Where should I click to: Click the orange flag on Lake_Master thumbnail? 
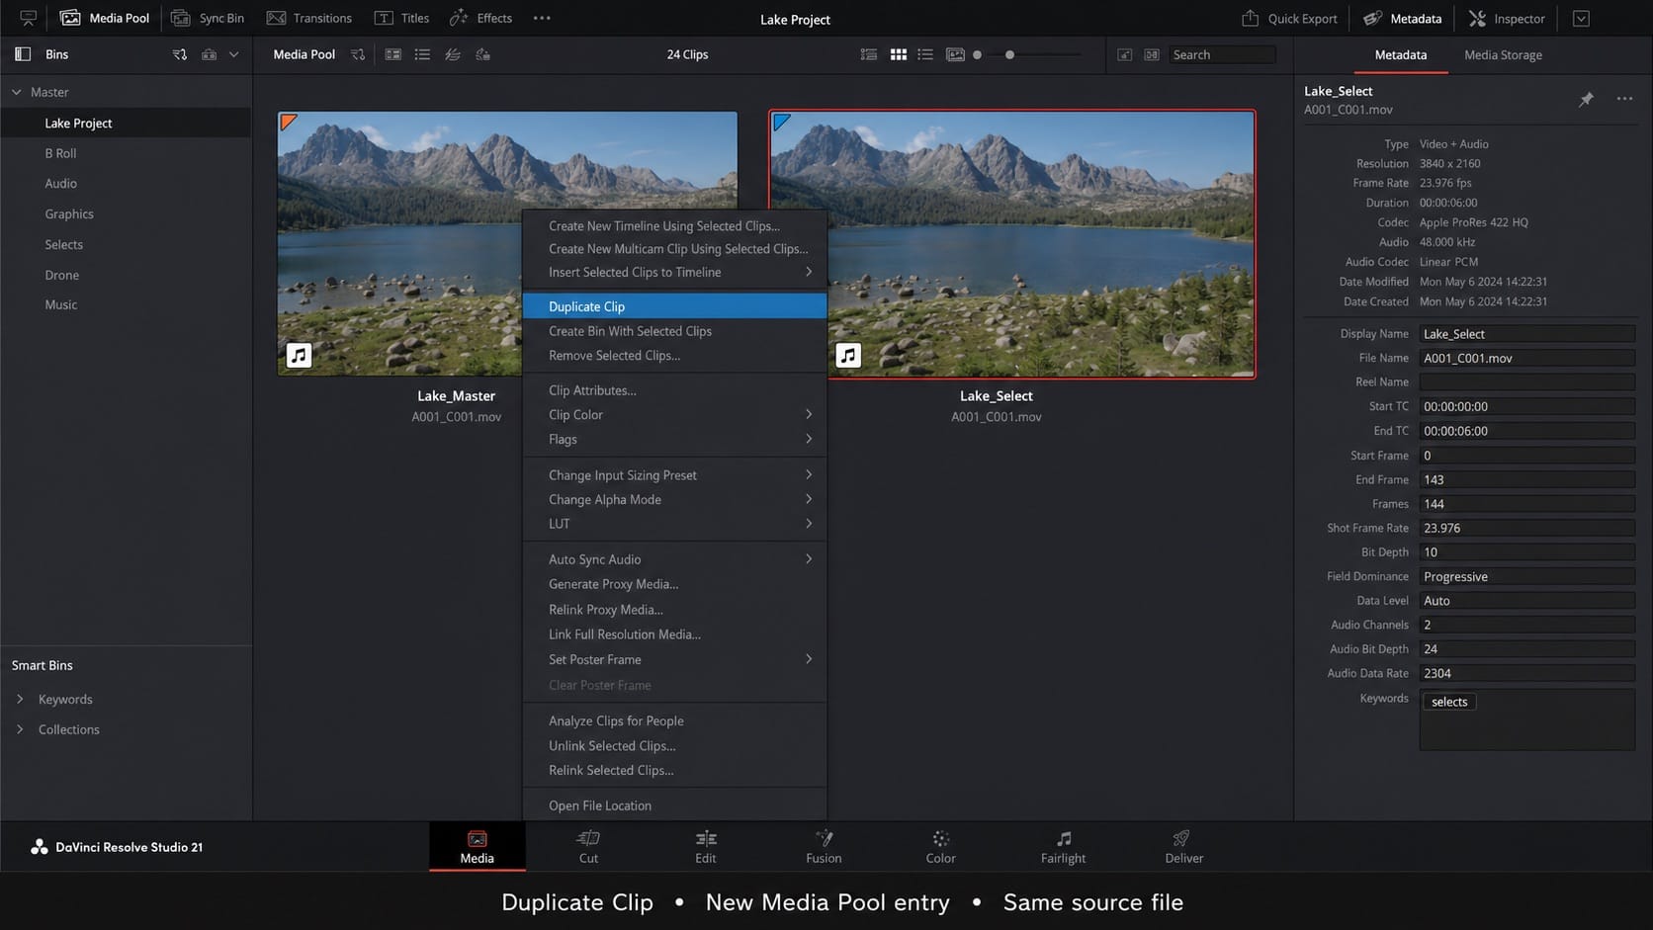288,122
